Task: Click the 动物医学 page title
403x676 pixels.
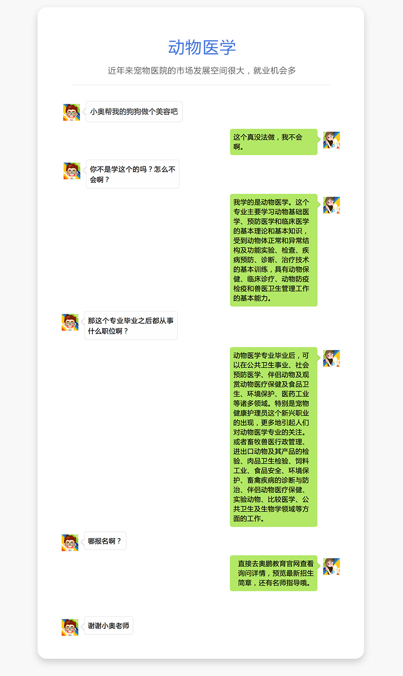Action: tap(202, 47)
